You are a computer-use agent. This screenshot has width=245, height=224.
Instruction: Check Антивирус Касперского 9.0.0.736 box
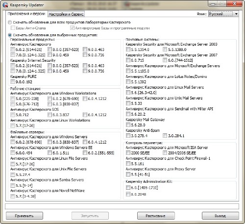click(x=85, y=55)
